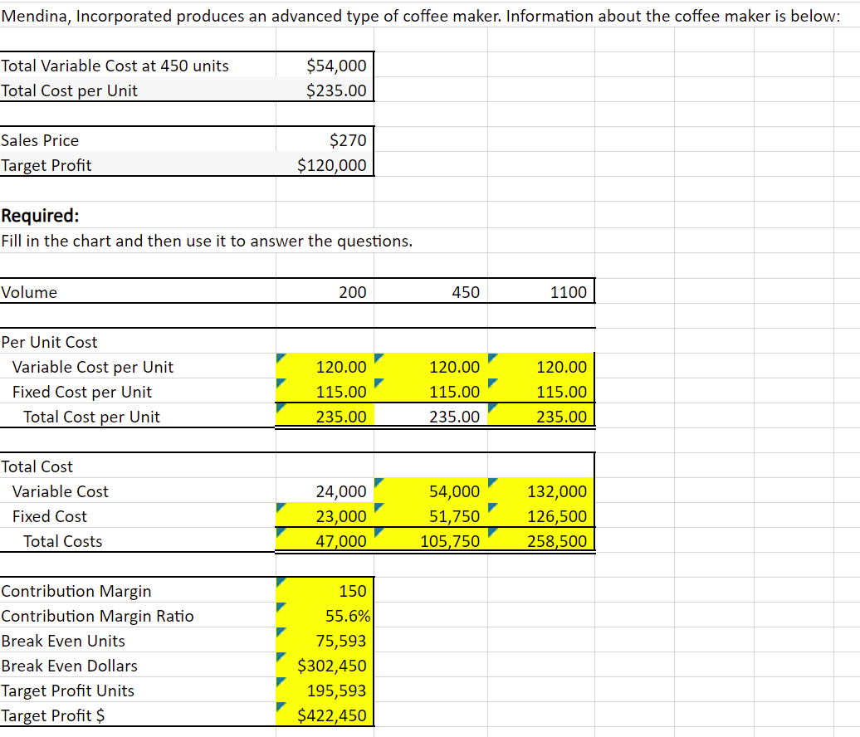
Task: Click Fixed Cost 23,000 cell
Action: pyautogui.click(x=325, y=515)
